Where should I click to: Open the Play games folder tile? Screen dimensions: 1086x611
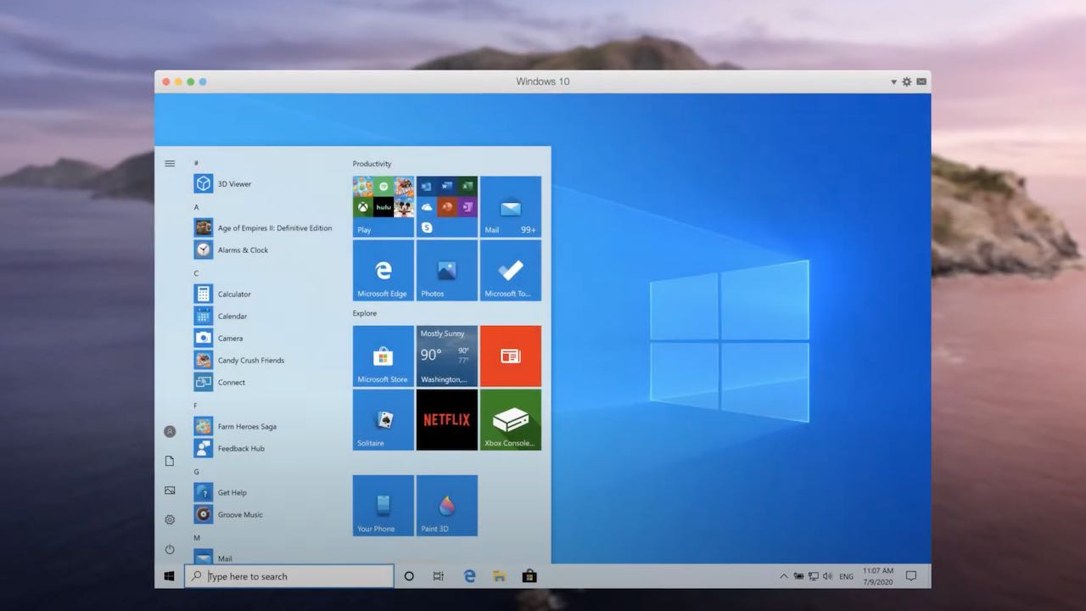(383, 207)
